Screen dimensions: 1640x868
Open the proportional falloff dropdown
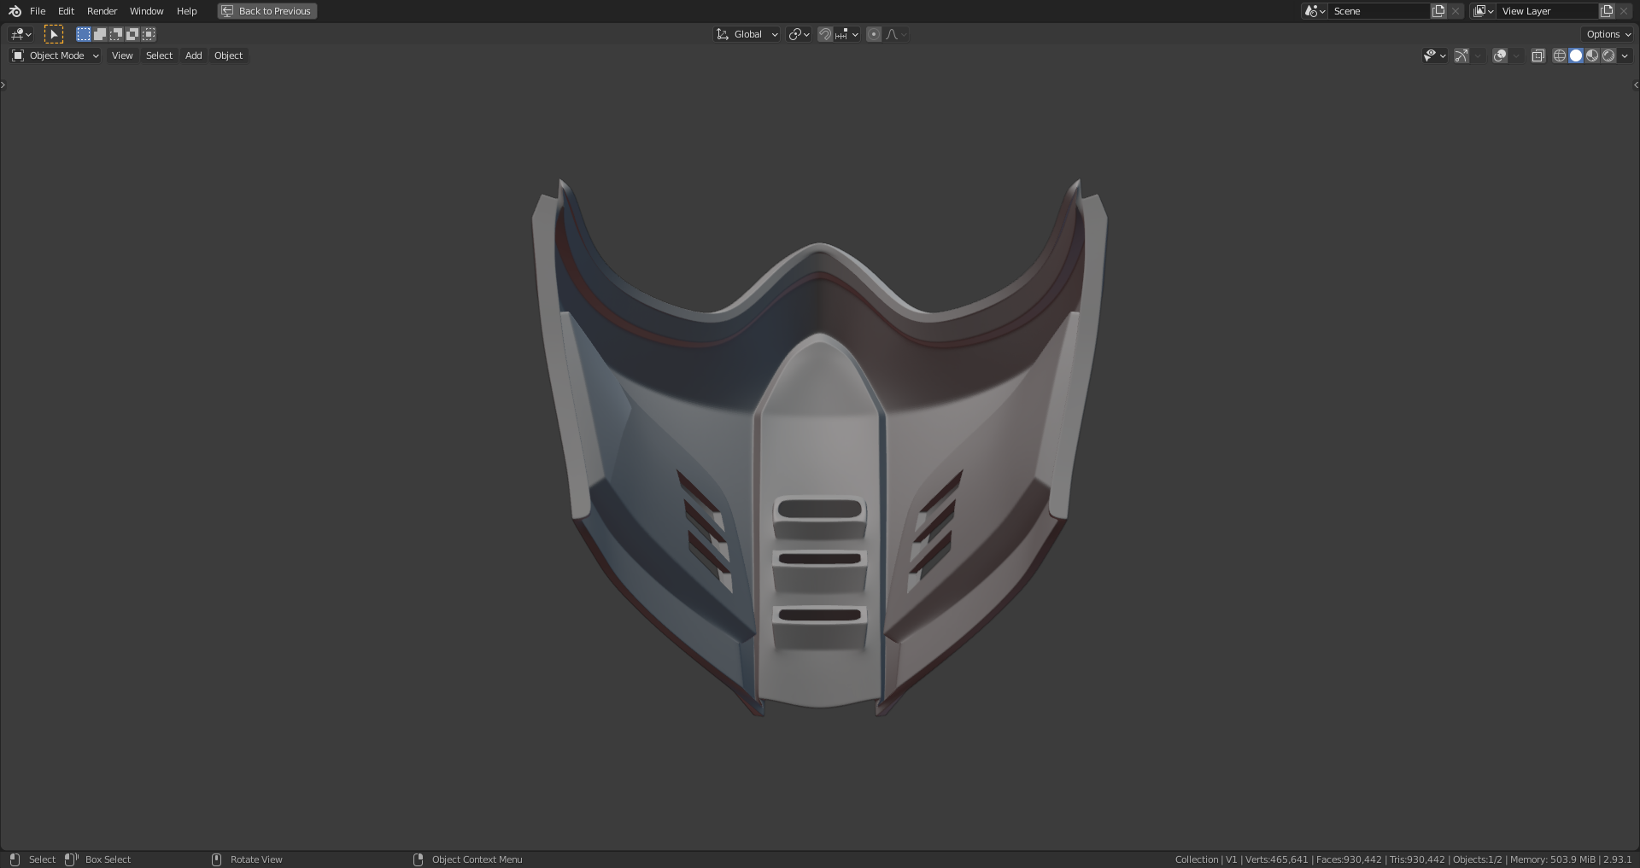coord(896,34)
